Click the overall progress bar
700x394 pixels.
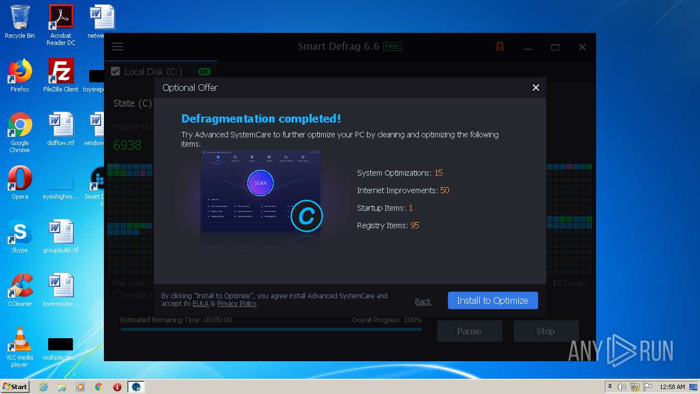271,329
